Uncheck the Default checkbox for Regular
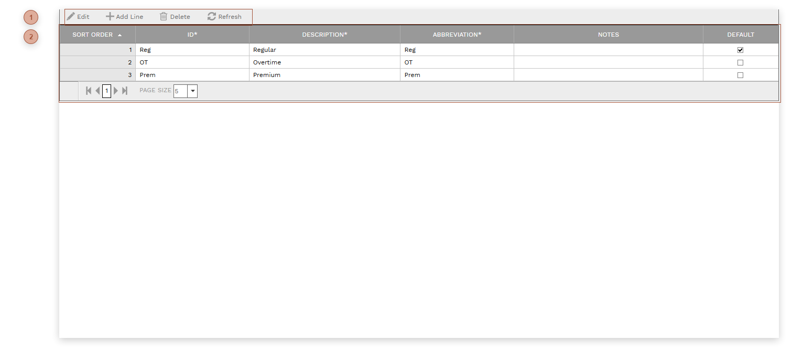This screenshot has height=350, width=792. [x=740, y=50]
